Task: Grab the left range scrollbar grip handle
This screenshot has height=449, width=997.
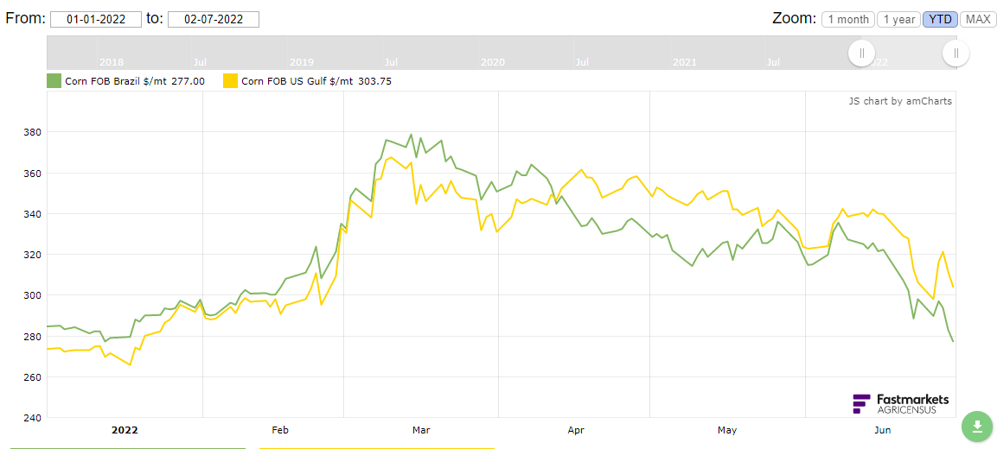Action: tap(861, 54)
